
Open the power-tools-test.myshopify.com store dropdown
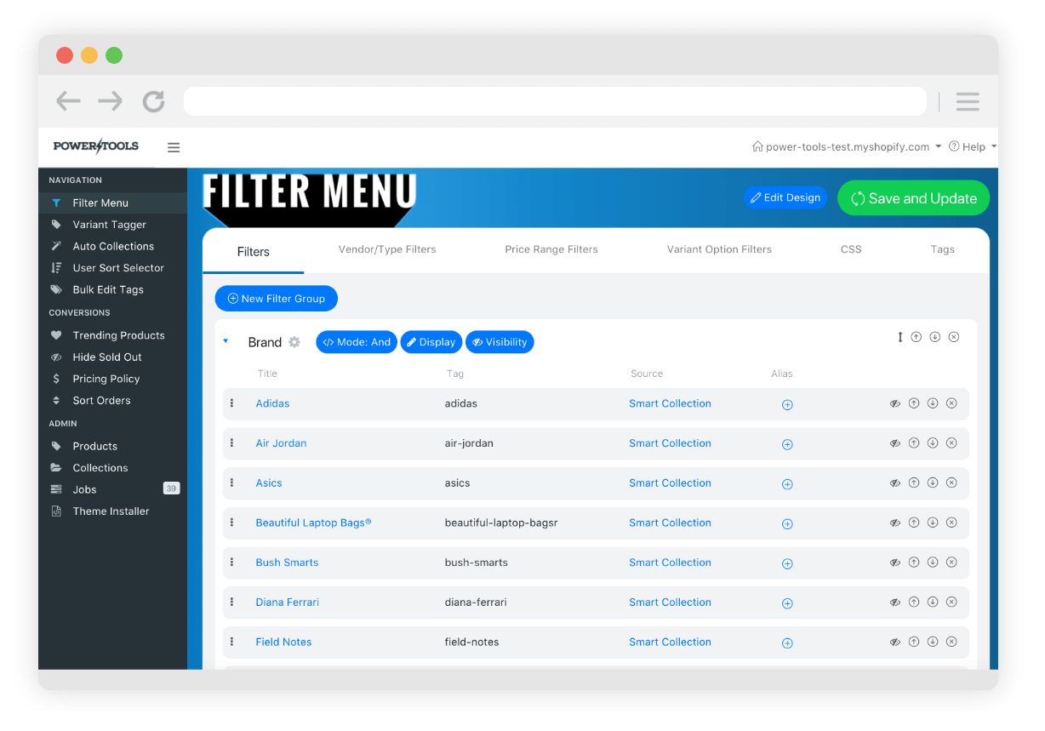click(847, 146)
